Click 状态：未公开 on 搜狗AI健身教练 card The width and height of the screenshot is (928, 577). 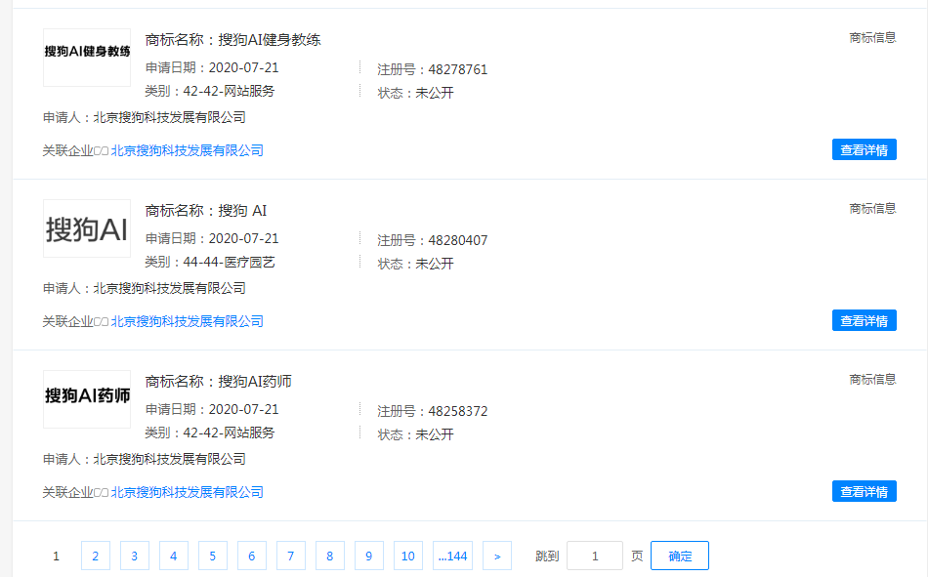415,93
